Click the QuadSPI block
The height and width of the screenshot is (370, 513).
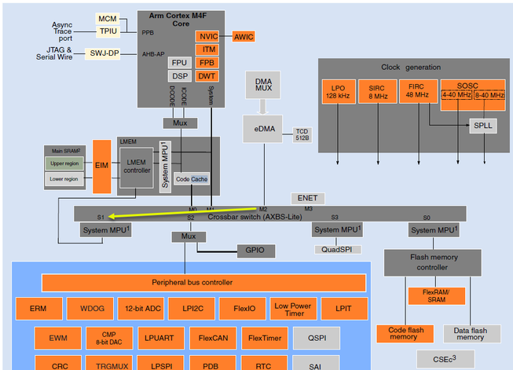pyautogui.click(x=338, y=250)
